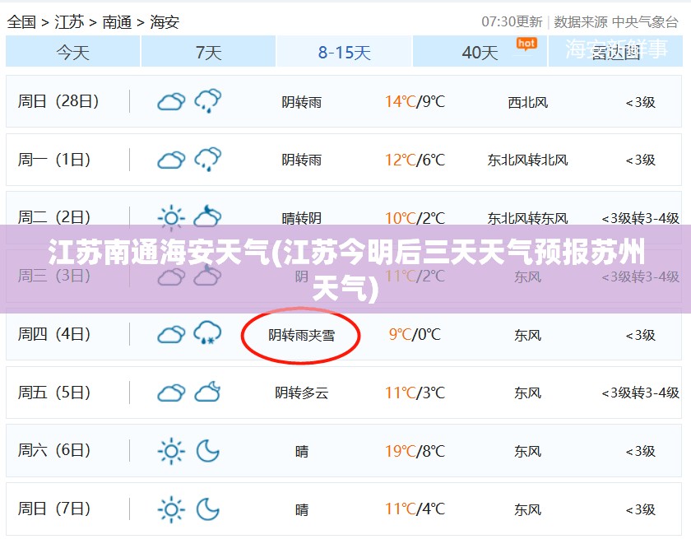Screen dimensions: 691x539
Task: Select the 周四 (4日) date label
Action: [53, 334]
